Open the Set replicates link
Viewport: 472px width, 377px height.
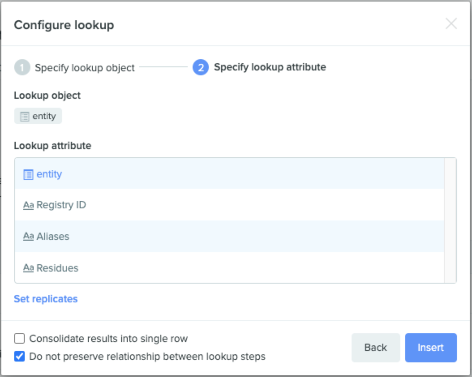tap(46, 299)
